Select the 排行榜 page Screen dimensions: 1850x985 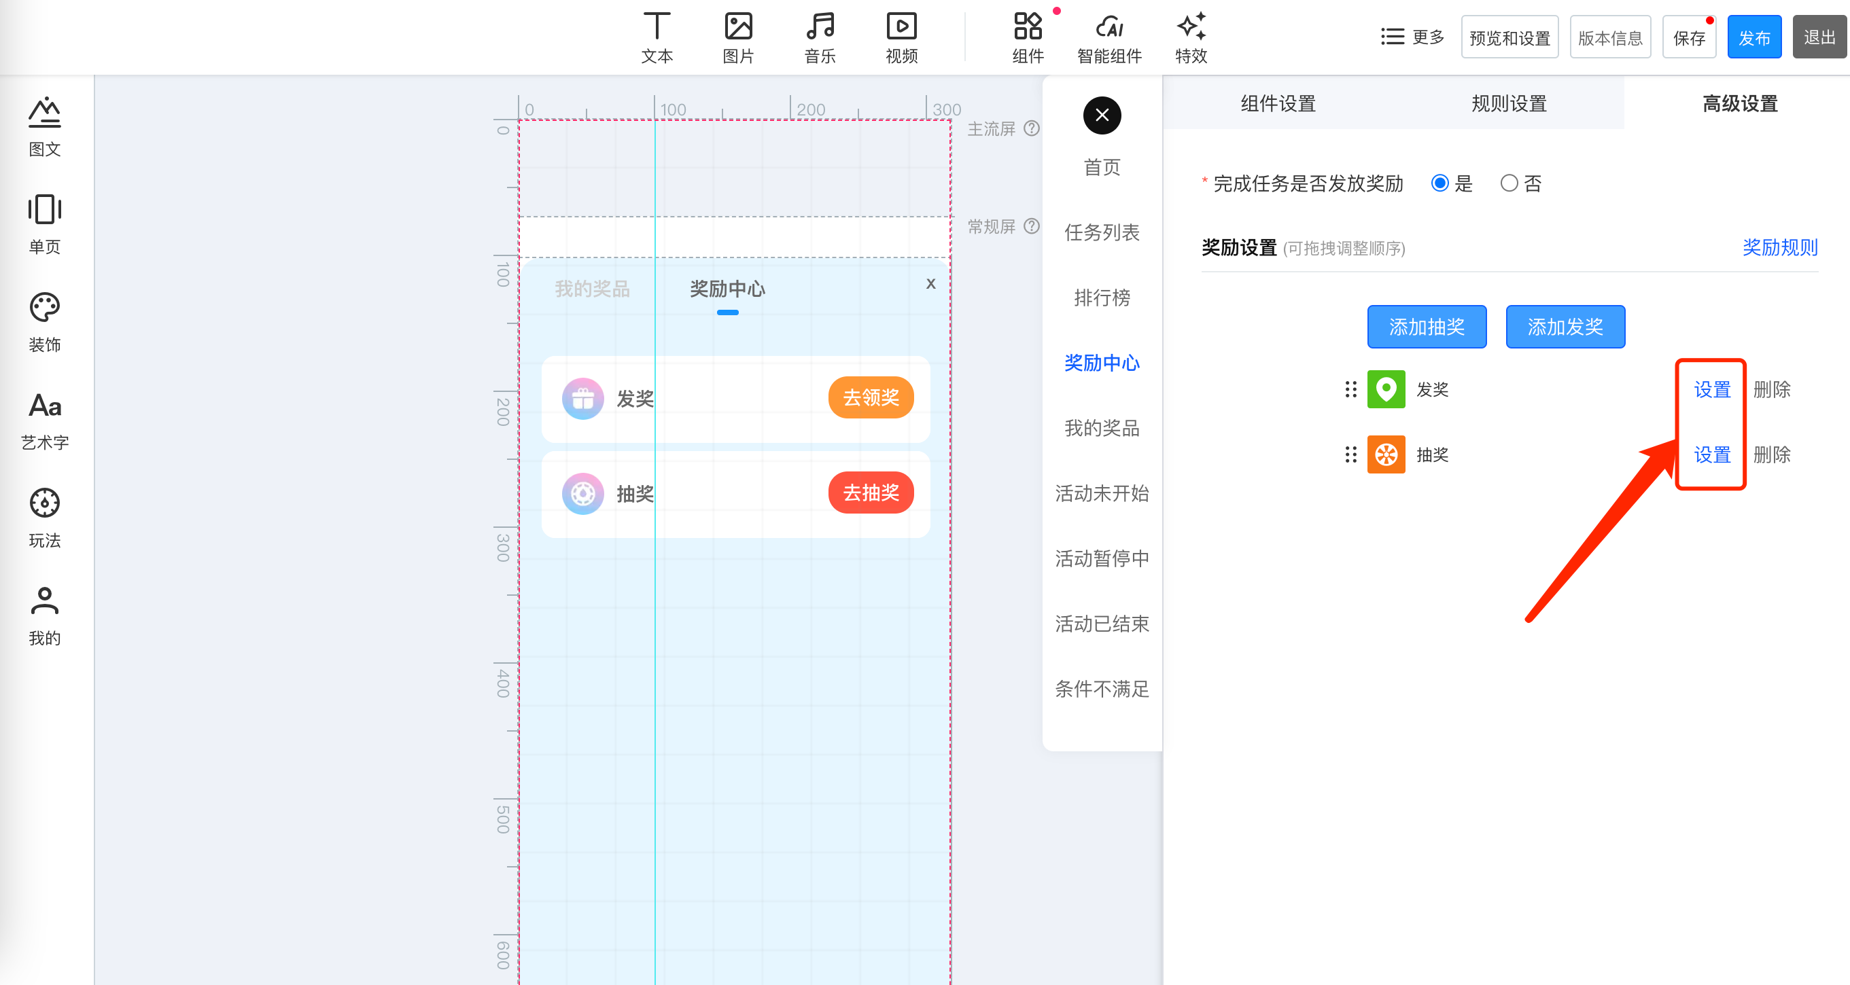click(1102, 298)
